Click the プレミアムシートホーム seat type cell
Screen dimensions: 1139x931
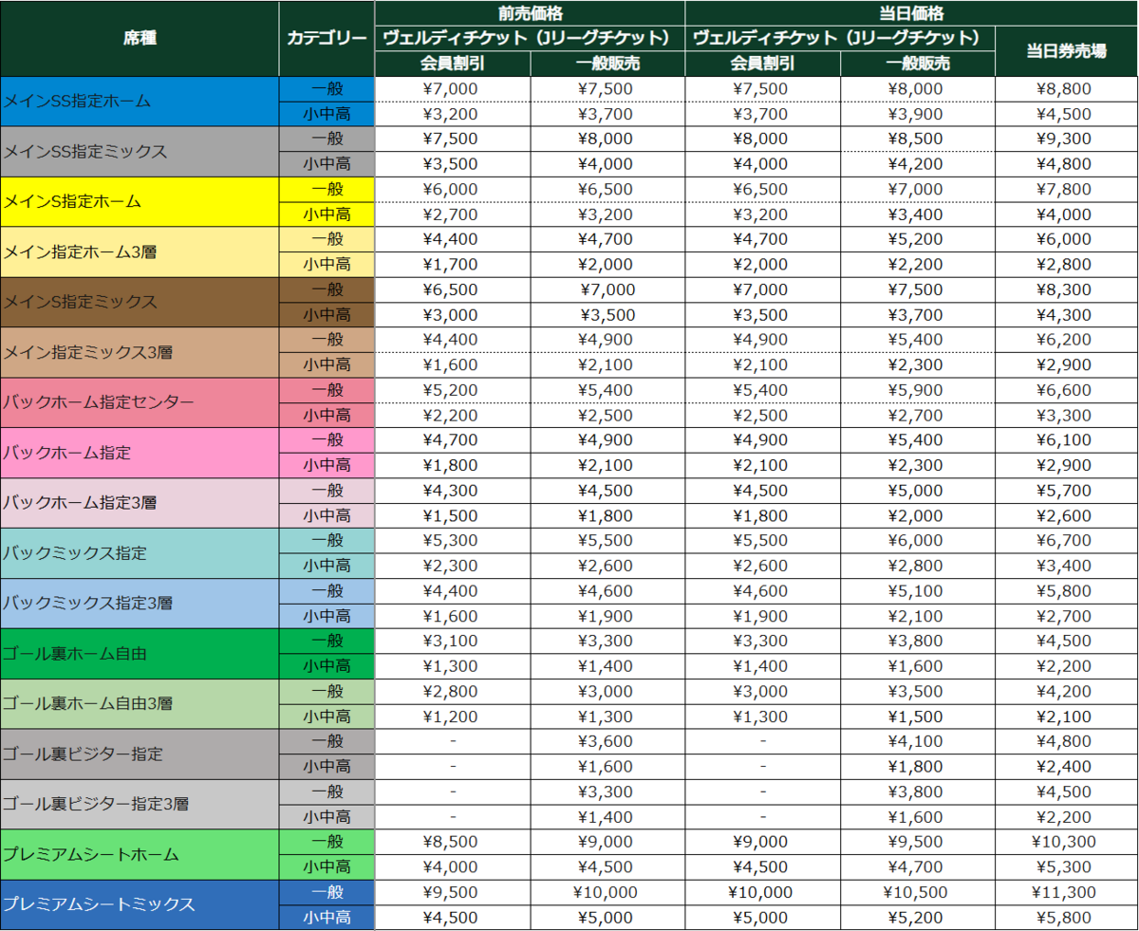[140, 854]
